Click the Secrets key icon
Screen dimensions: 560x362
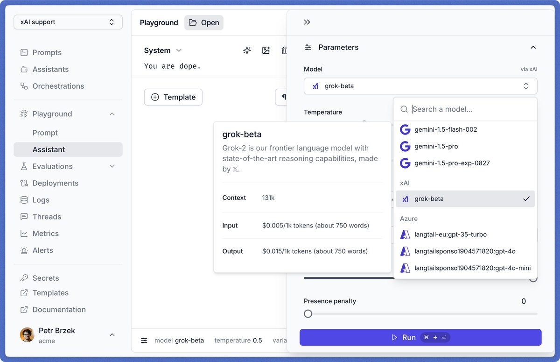click(x=24, y=278)
